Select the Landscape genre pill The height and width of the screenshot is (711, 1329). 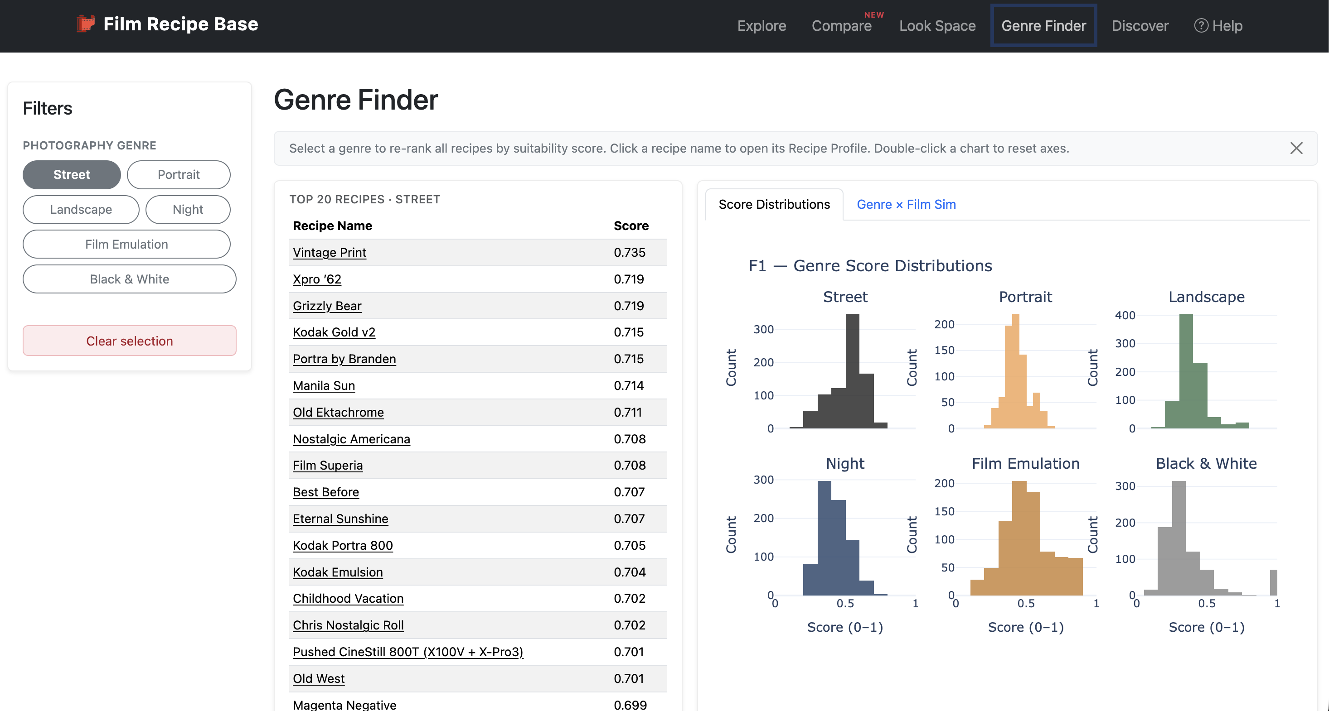coord(81,209)
